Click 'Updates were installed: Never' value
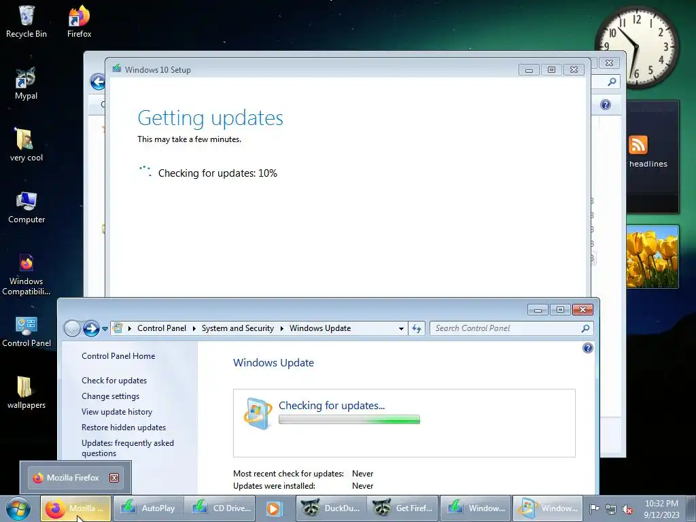This screenshot has width=696, height=522. tap(363, 486)
